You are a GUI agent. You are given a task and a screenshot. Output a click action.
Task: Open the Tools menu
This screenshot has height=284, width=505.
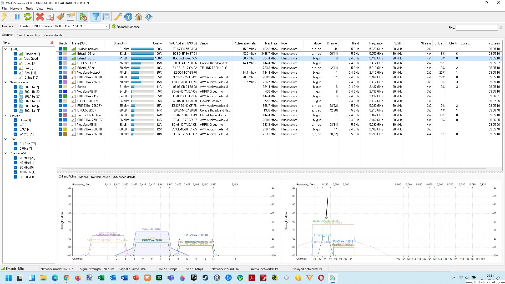pos(29,9)
